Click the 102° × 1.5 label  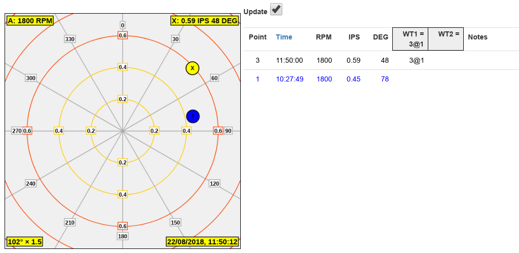click(x=24, y=242)
